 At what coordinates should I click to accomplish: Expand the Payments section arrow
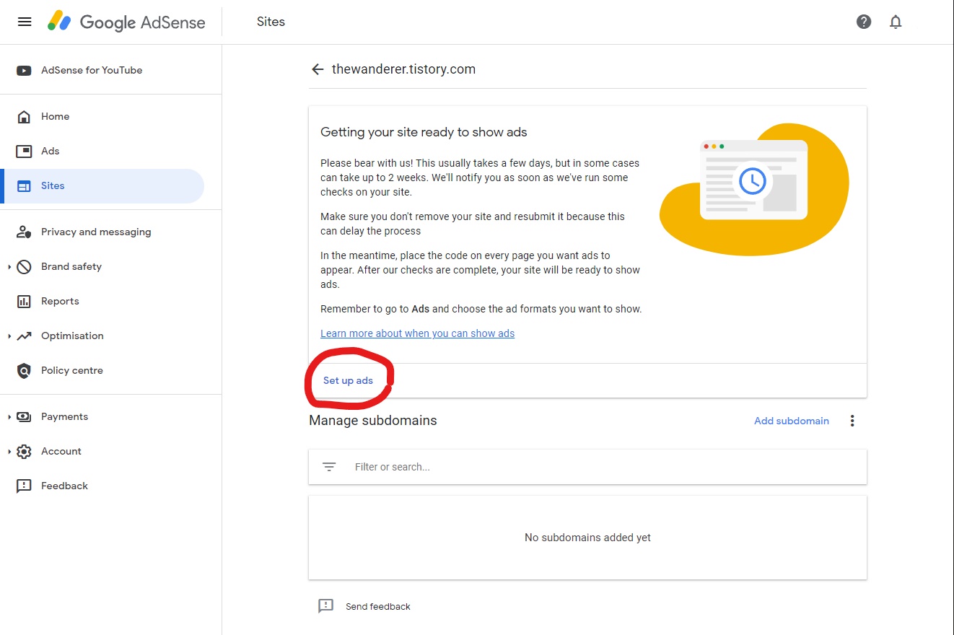pos(9,416)
